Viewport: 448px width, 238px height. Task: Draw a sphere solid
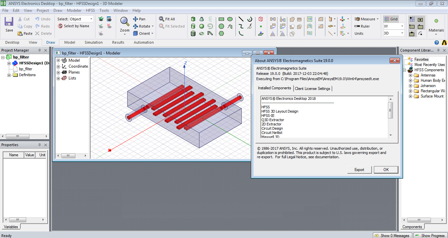[202, 26]
